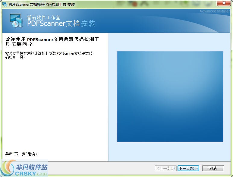Click the light-blue 安装 word in the header

(x=88, y=24)
